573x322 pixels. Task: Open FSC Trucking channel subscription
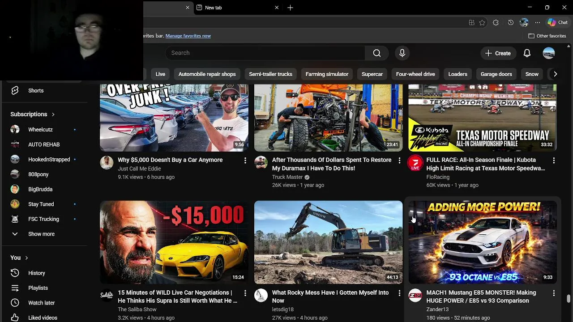pyautogui.click(x=44, y=219)
